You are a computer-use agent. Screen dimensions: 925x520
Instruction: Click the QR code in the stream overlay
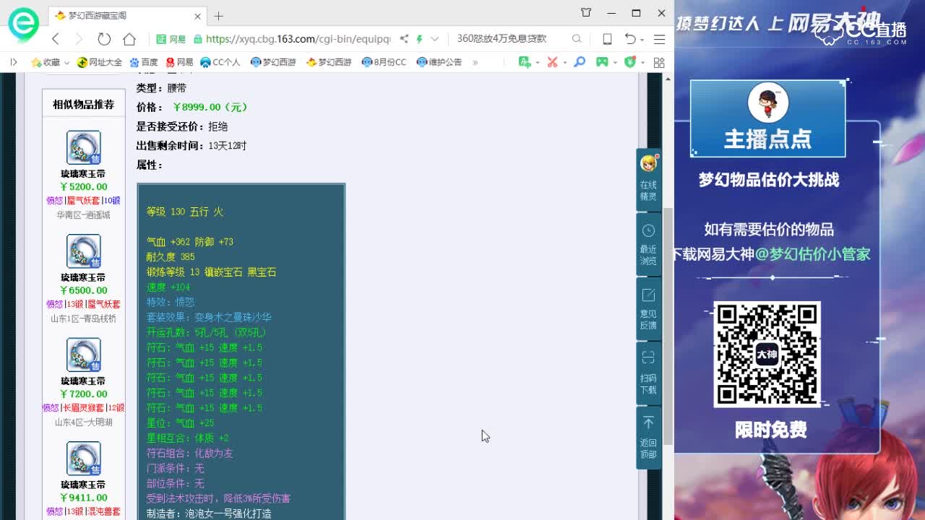[767, 354]
